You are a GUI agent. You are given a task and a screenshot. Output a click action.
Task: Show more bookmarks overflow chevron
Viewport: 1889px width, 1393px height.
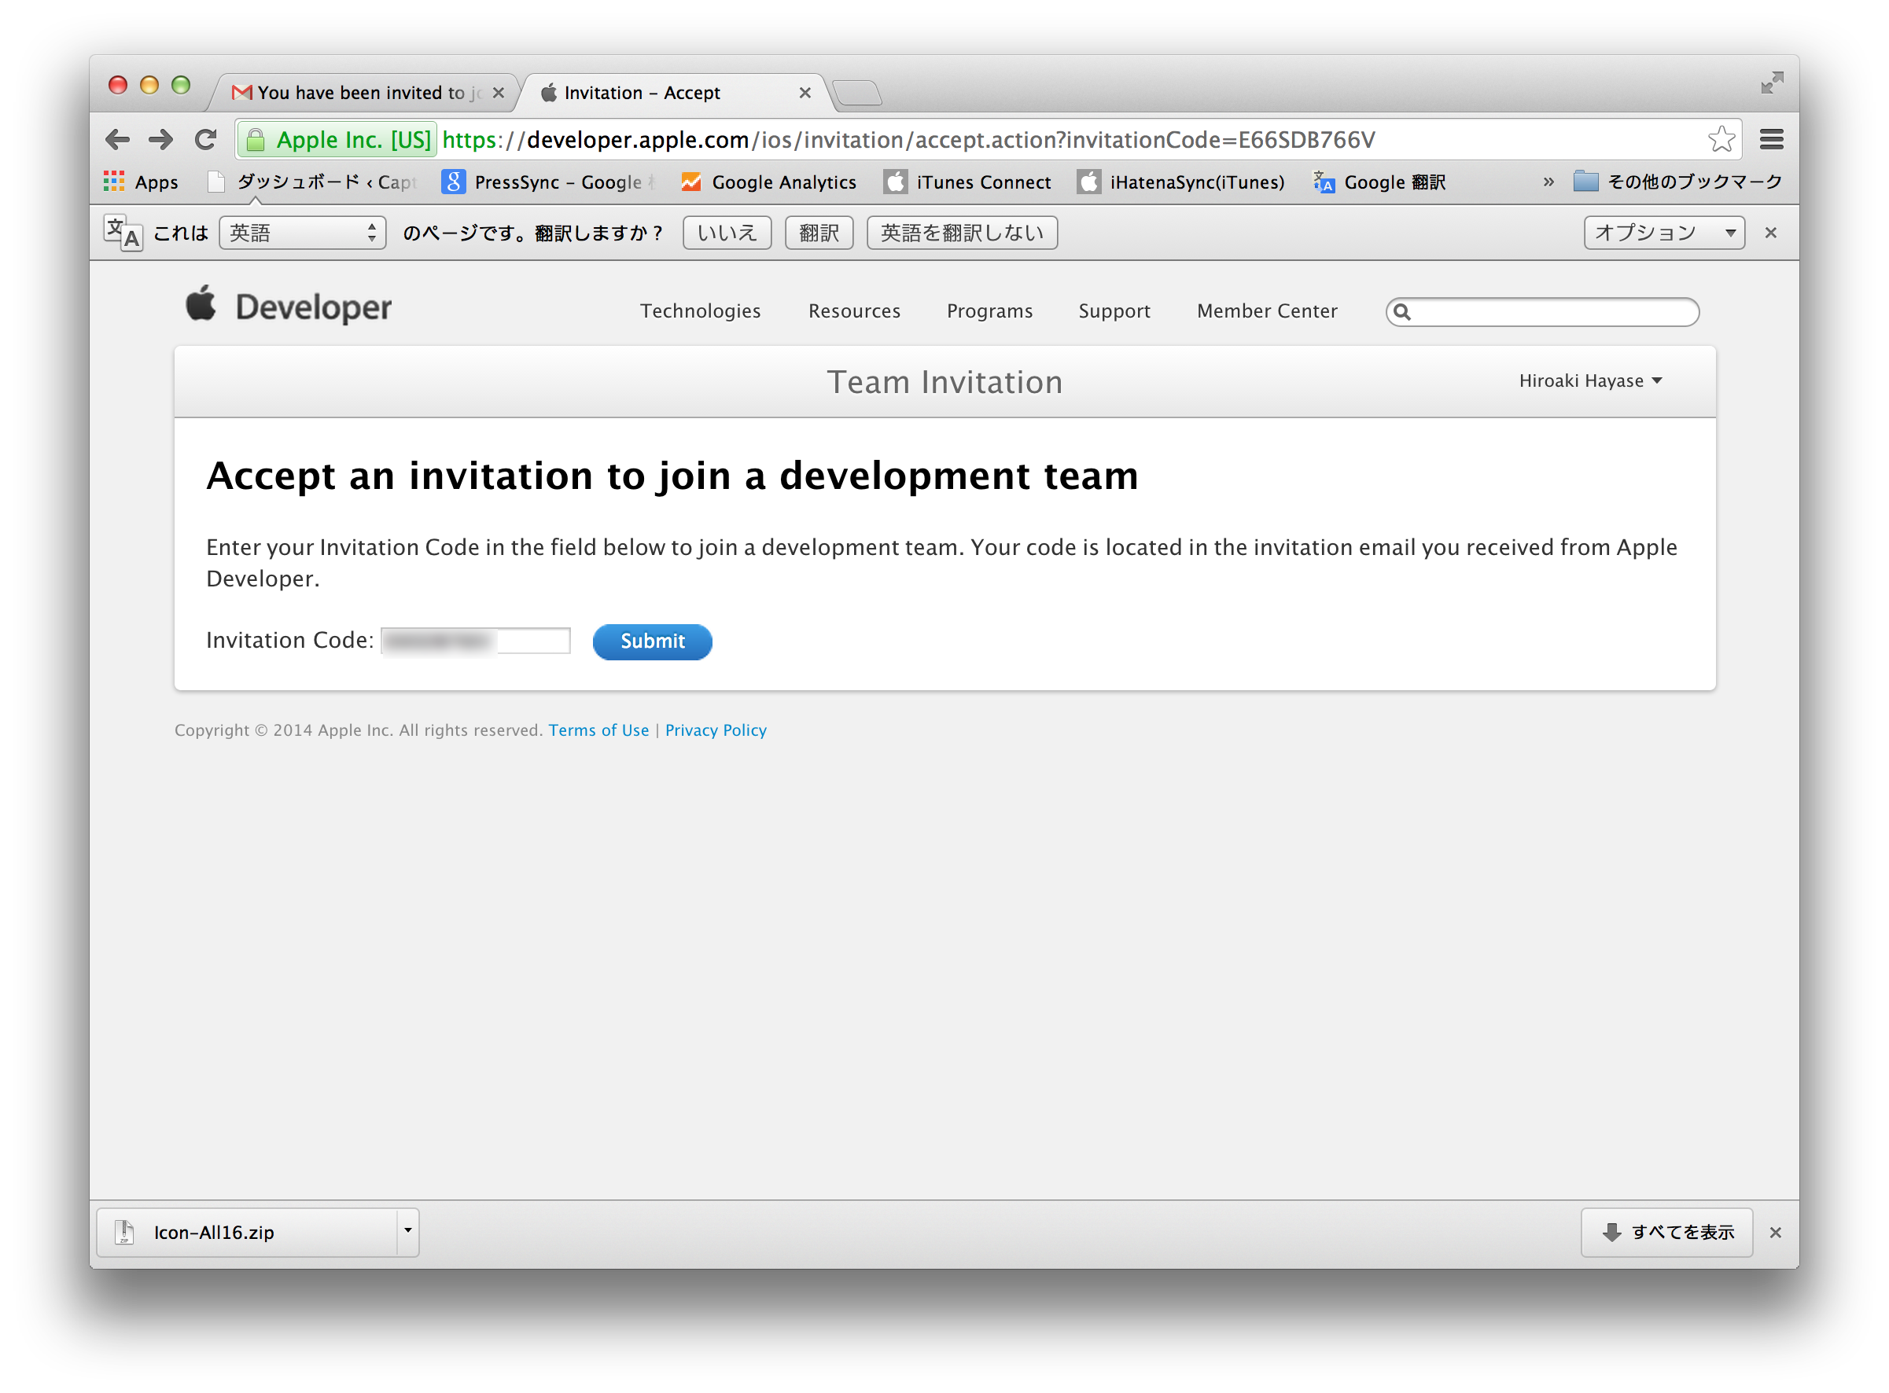[1548, 182]
